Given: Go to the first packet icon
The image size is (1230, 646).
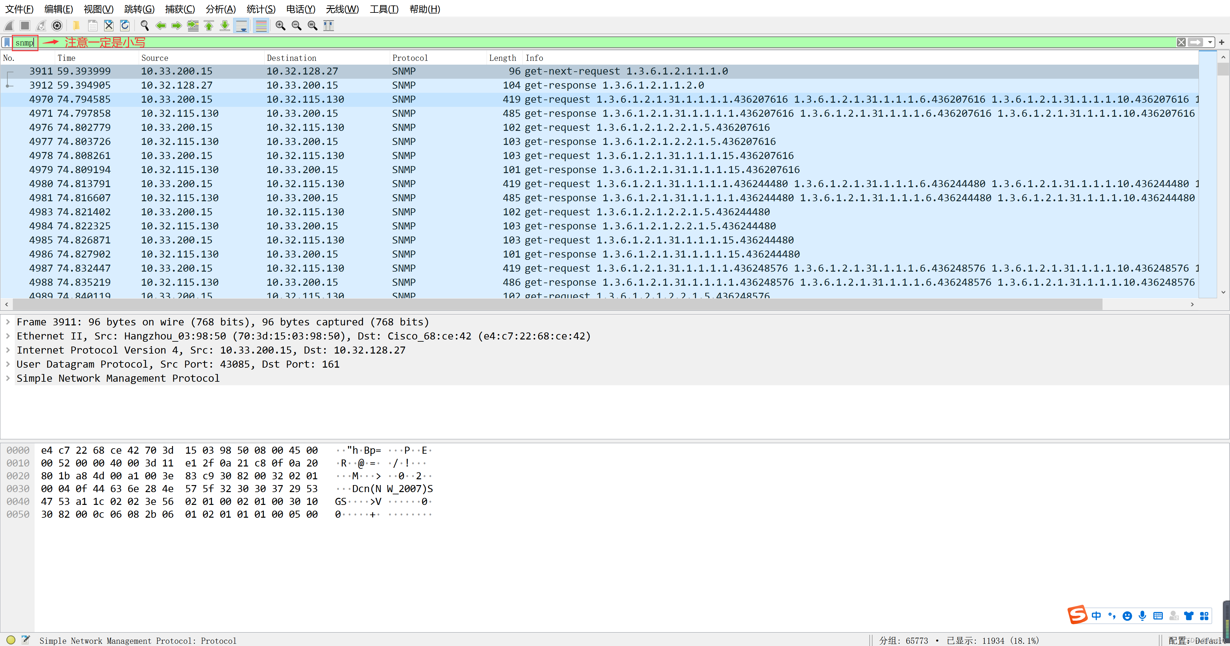Looking at the screenshot, I should 209,26.
